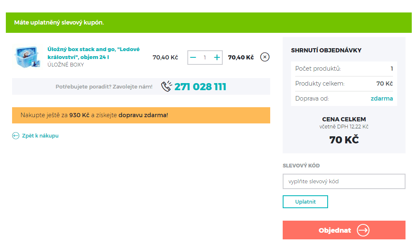
Task: Click the arrow icon inside the Objednat button
Action: pos(363,230)
